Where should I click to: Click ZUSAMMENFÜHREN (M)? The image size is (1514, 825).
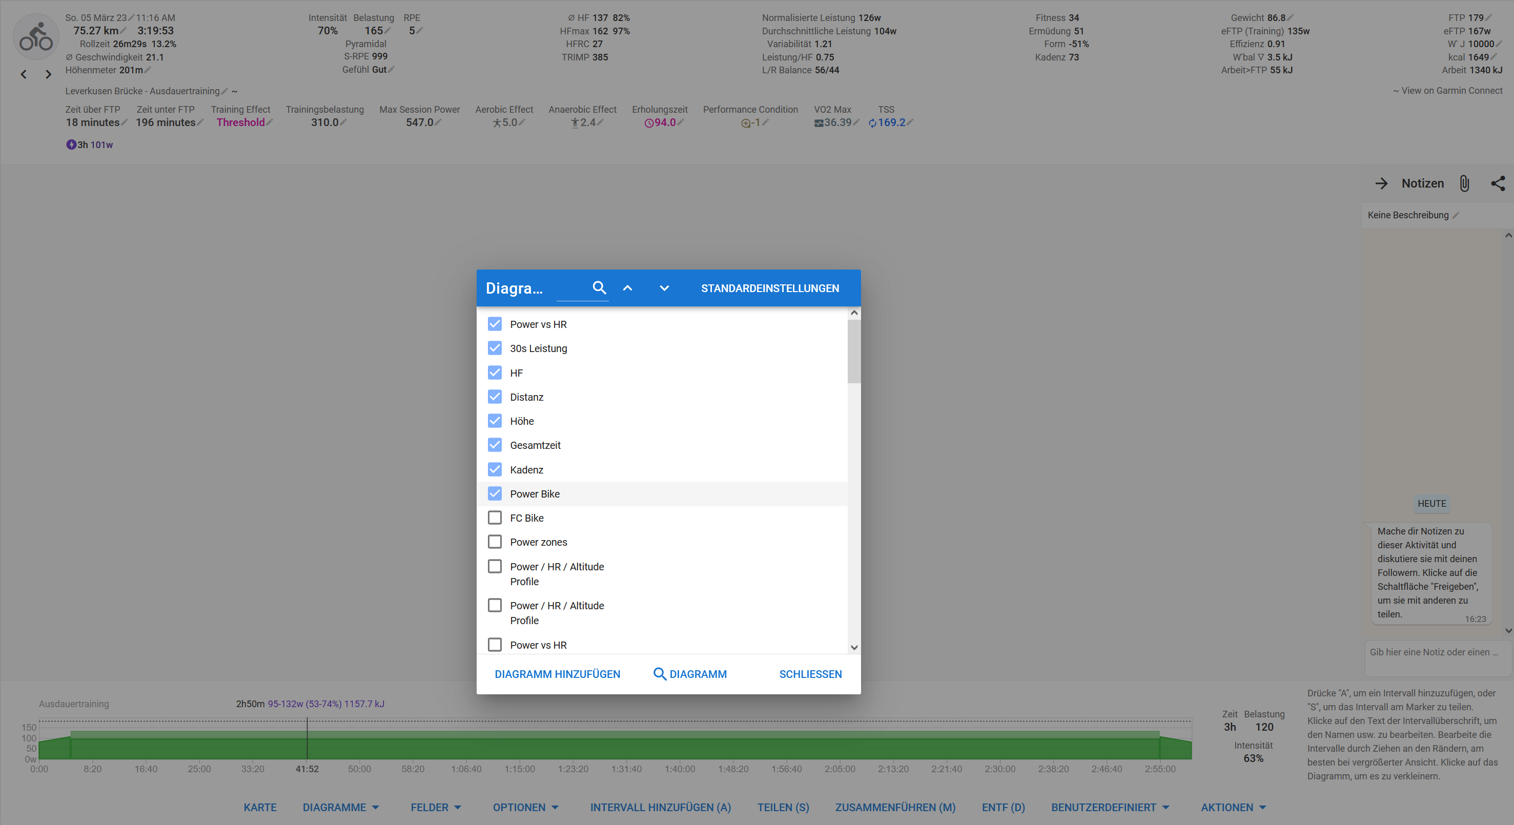895,808
